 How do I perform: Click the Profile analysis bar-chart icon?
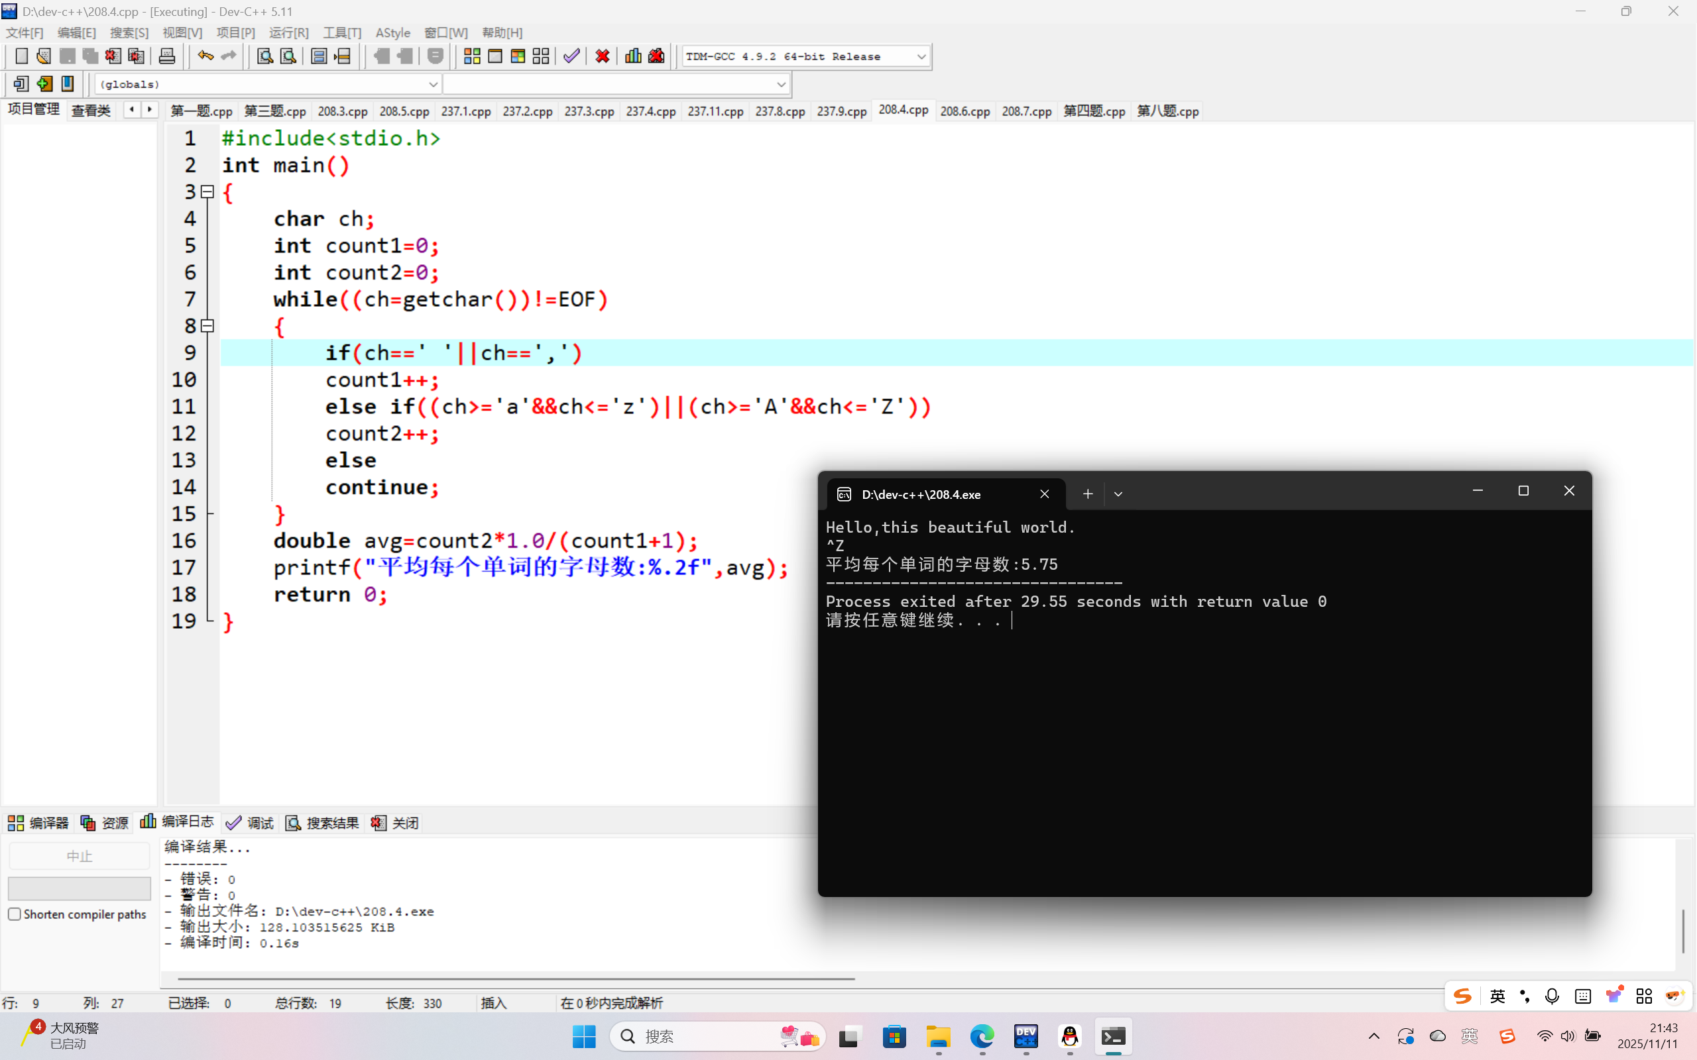(x=632, y=56)
